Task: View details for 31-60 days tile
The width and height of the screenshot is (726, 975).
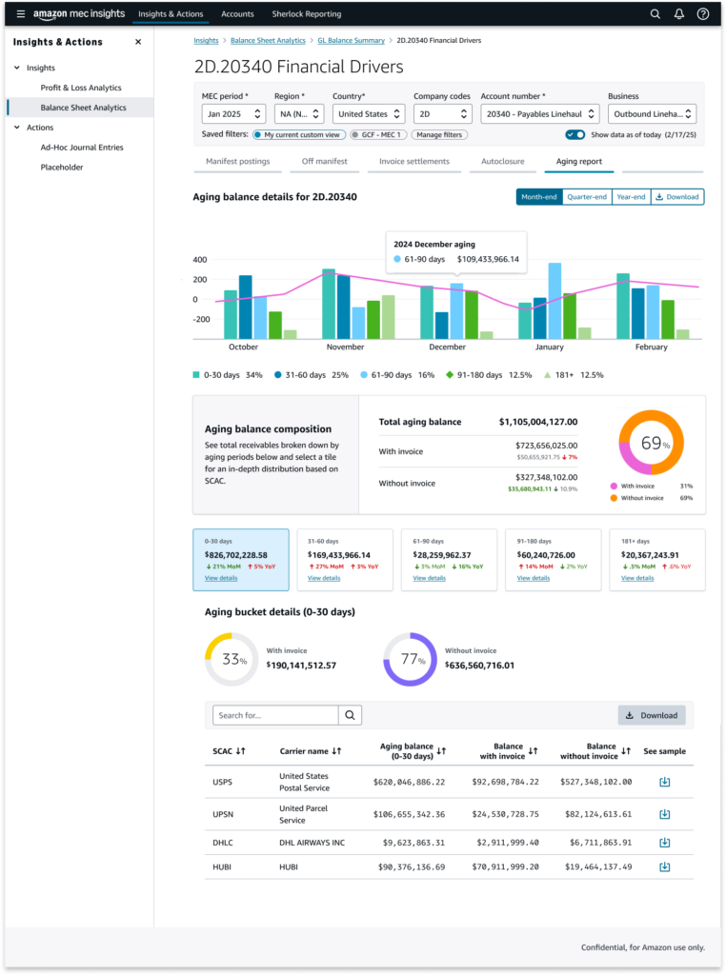Action: (324, 578)
